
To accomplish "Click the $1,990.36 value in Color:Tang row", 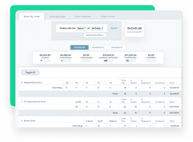I will (x=175, y=126).
